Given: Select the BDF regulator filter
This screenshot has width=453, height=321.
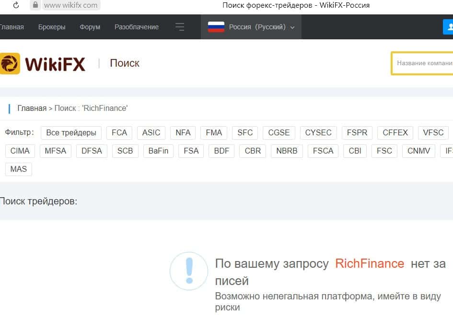Looking at the screenshot, I should pos(221,151).
